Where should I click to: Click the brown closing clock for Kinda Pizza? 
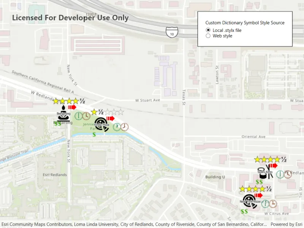125,127
